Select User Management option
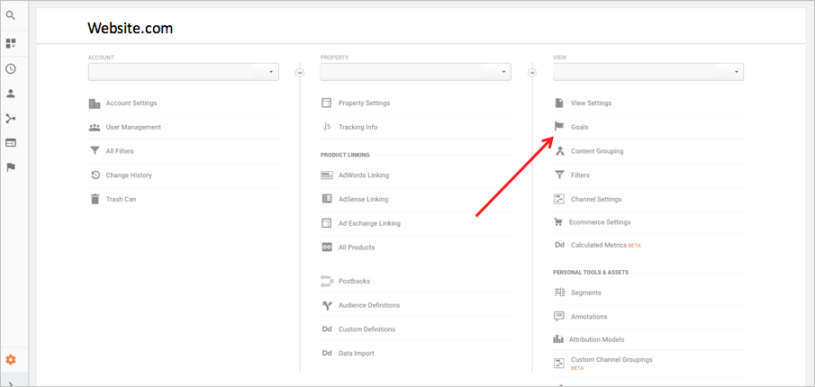Image resolution: width=815 pixels, height=387 pixels. coord(132,127)
